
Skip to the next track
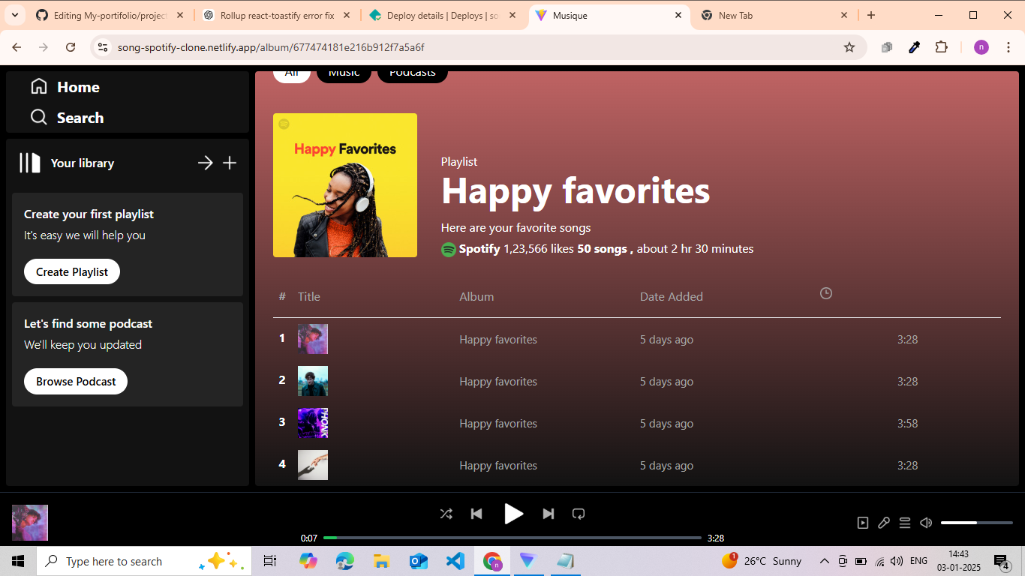[x=549, y=514]
